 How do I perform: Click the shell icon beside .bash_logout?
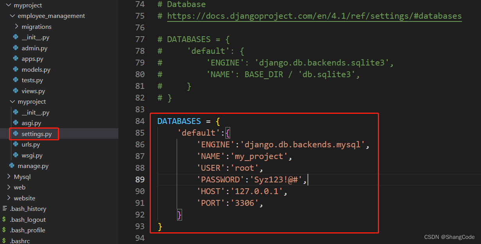click(4, 219)
